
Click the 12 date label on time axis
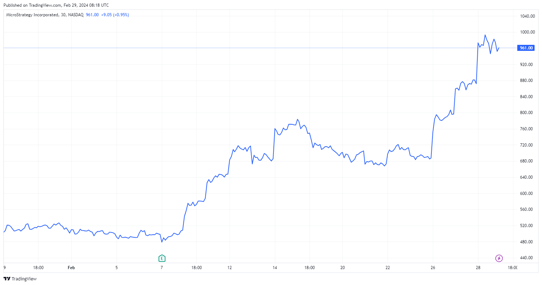tap(230, 268)
